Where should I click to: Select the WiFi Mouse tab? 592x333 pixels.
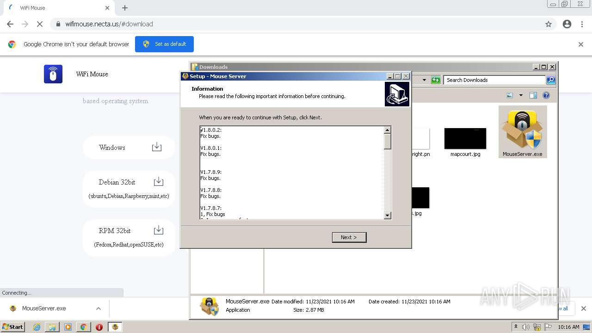tap(58, 8)
